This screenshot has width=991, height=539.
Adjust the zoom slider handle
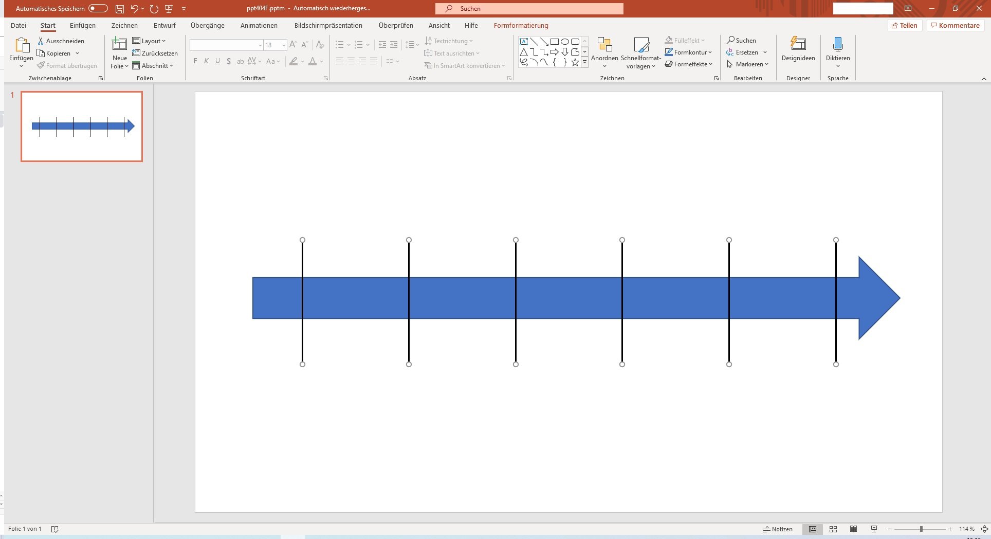(921, 529)
